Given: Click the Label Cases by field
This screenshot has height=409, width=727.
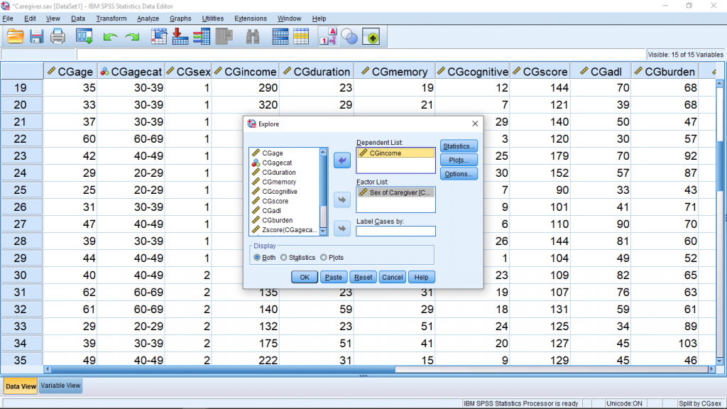Looking at the screenshot, I should point(395,231).
